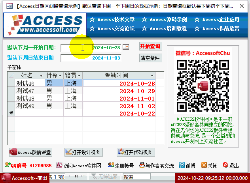Select the 2024-11-01 attendance cell
This screenshot has height=183, width=250.
(x=119, y=98)
